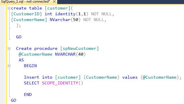Click the final GO statement
Viewport: 184px width, 104px height.
(x=14, y=100)
